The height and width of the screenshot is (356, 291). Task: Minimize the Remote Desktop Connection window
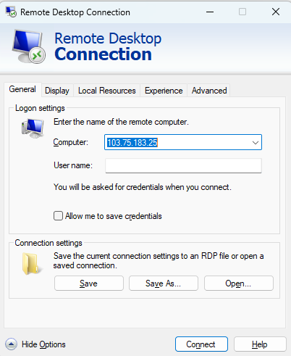210,12
